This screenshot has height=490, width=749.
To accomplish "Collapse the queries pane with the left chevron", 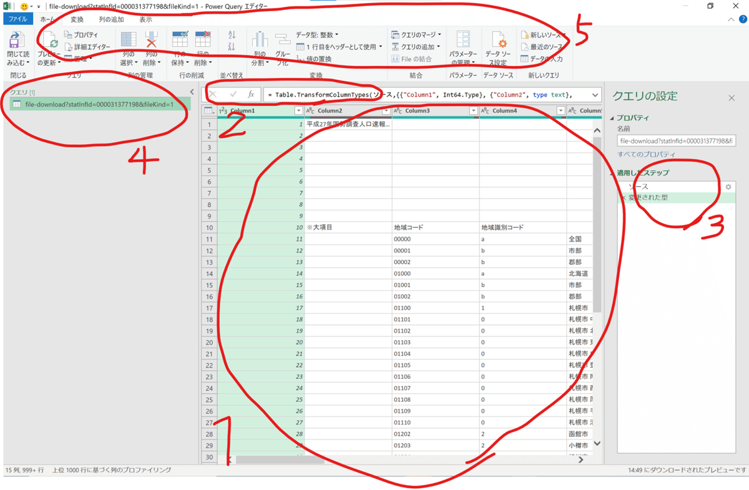I will (192, 92).
